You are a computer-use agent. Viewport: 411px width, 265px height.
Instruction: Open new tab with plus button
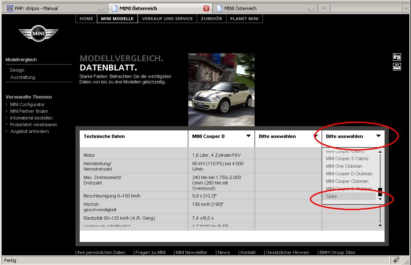coord(324,8)
